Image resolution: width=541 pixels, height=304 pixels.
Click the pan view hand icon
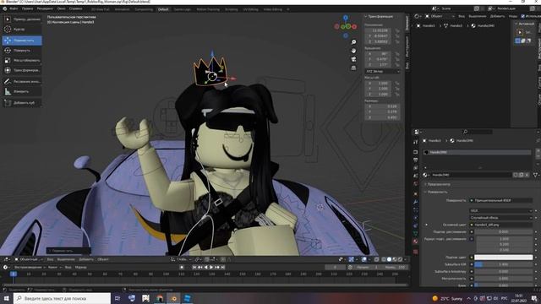click(x=353, y=51)
